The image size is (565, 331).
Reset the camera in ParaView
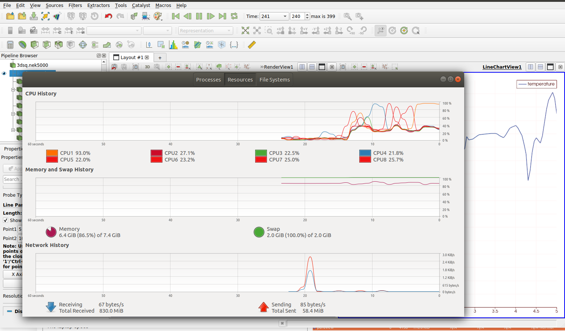tap(245, 30)
